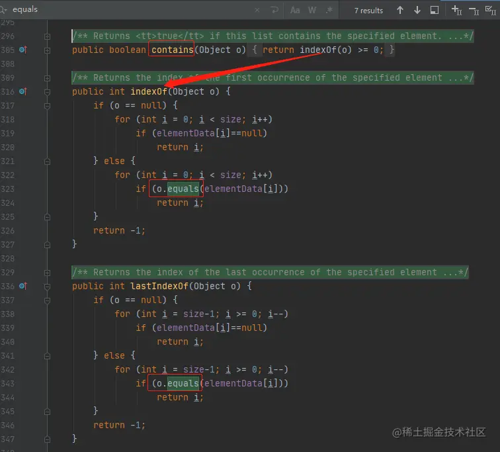Click the new line icon in find bar
500x452 pixels.
pos(274,10)
